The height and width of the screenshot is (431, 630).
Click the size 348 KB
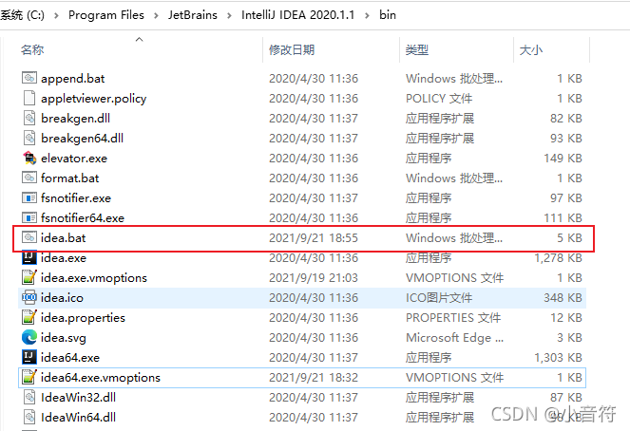pyautogui.click(x=563, y=298)
